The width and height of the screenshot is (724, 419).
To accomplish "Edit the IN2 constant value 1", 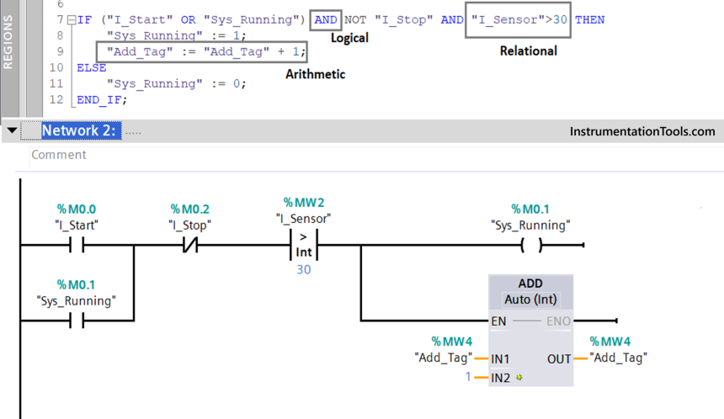I will pyautogui.click(x=468, y=377).
